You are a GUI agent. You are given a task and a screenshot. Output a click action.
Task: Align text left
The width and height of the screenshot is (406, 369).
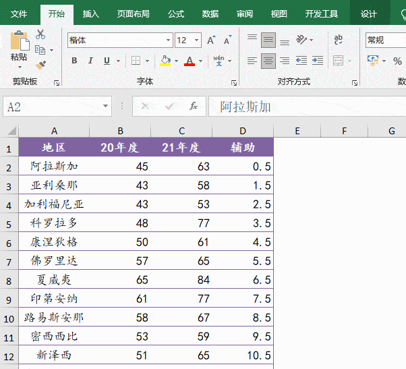[252, 61]
